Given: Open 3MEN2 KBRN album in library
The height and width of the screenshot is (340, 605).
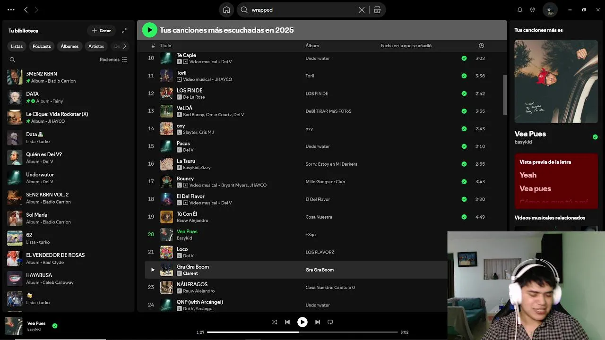Looking at the screenshot, I should tap(69, 77).
